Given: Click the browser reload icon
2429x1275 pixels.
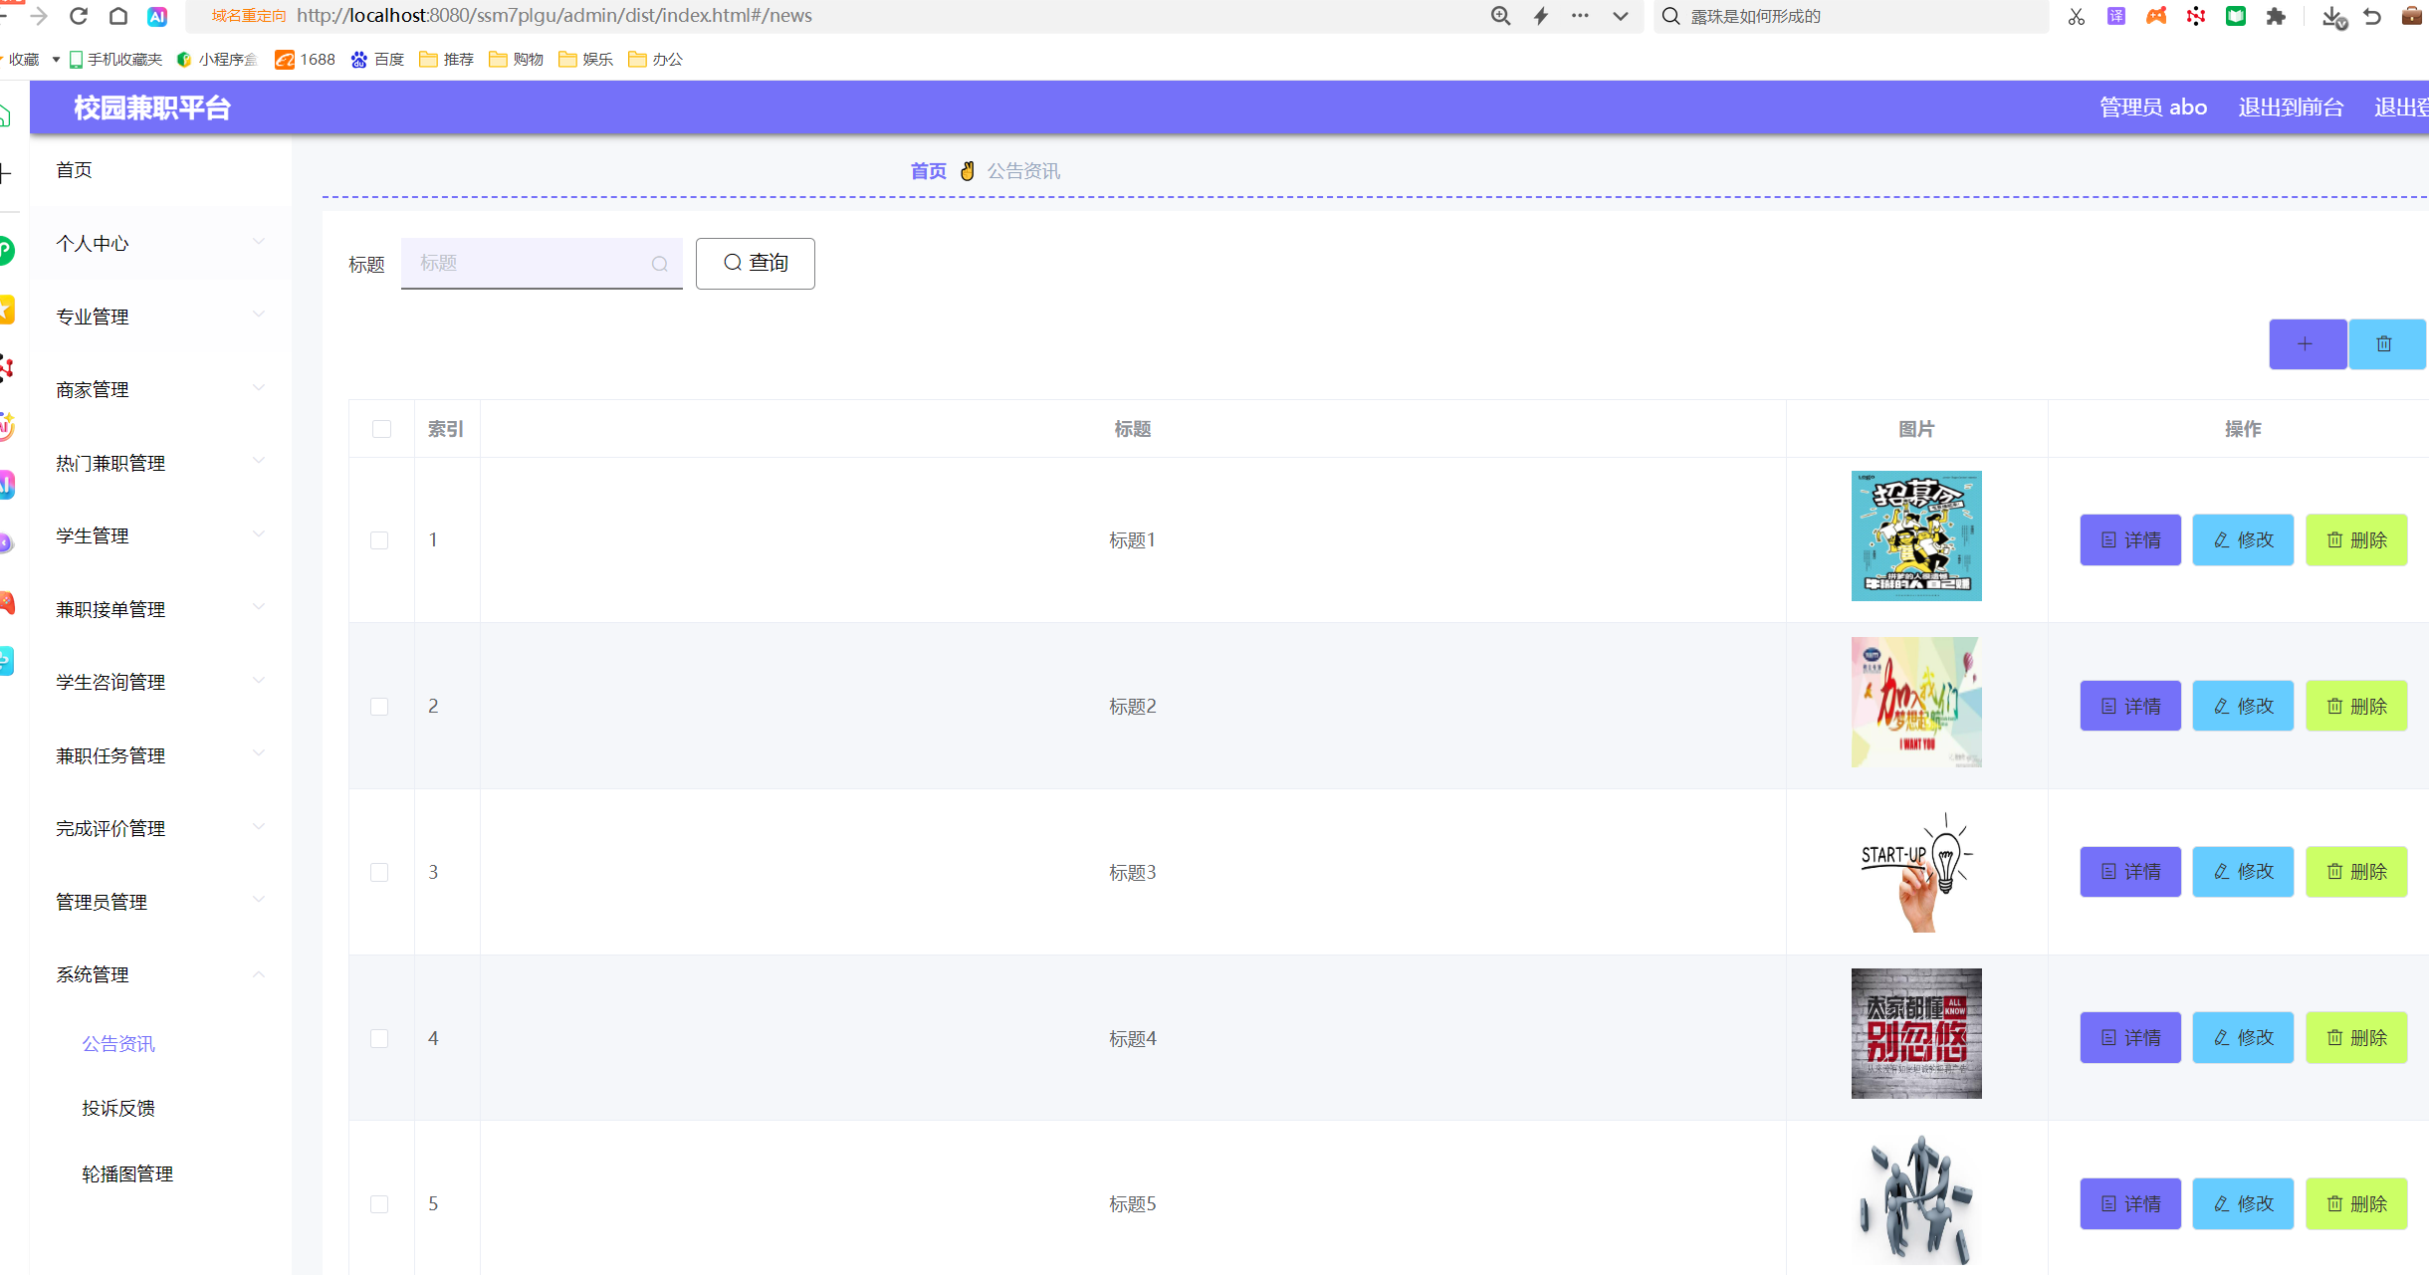Looking at the screenshot, I should click(x=79, y=16).
